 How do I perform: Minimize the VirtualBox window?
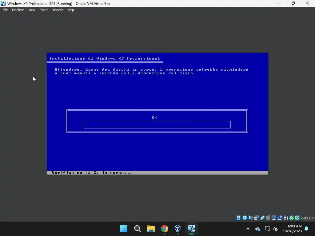point(279,3)
